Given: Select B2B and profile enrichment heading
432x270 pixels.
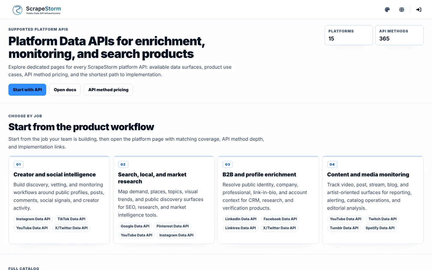Looking at the screenshot, I should pos(259,175).
